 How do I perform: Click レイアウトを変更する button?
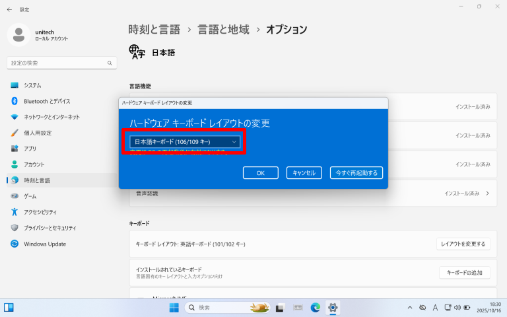tap(463, 244)
